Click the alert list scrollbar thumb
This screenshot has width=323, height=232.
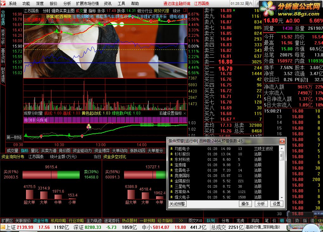coord(282,155)
